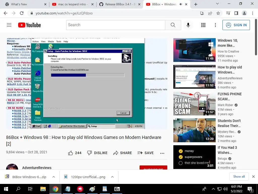Image resolution: width=258 pixels, height=194 pixels.
Task: Click the AdventureReviews channel avatar
Action: (x=12, y=167)
